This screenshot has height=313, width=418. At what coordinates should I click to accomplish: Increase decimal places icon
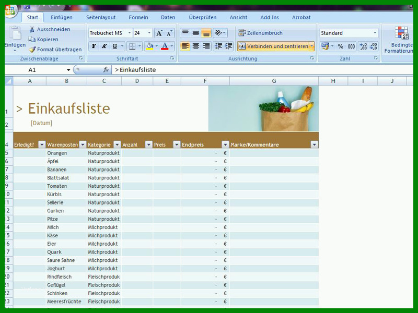pyautogui.click(x=363, y=46)
